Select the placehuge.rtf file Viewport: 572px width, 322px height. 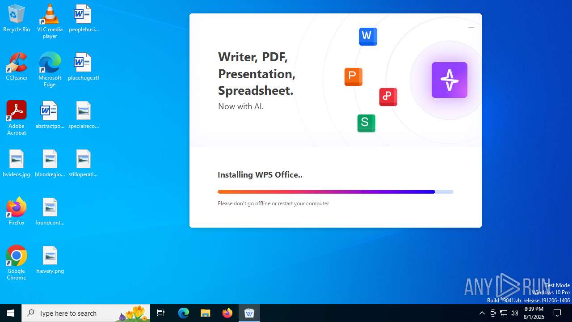click(84, 67)
